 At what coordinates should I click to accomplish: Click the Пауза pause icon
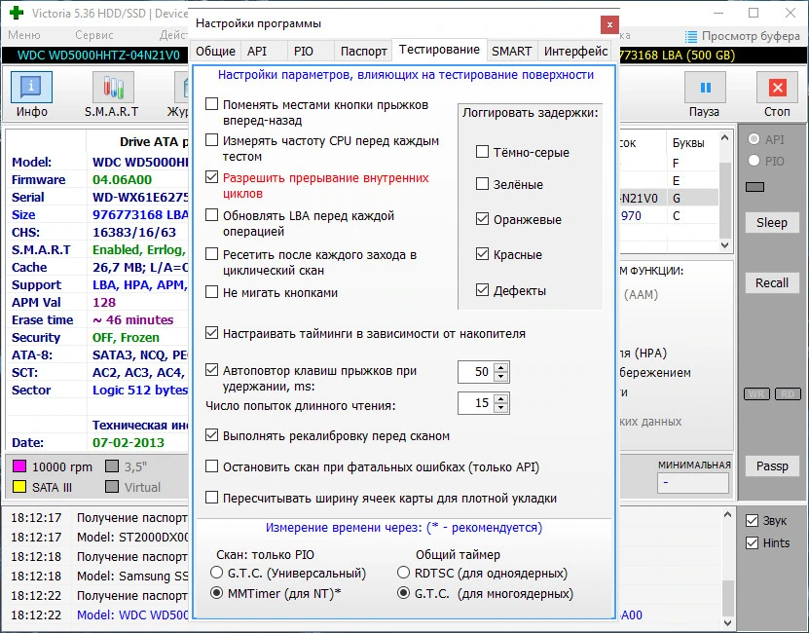pyautogui.click(x=705, y=88)
